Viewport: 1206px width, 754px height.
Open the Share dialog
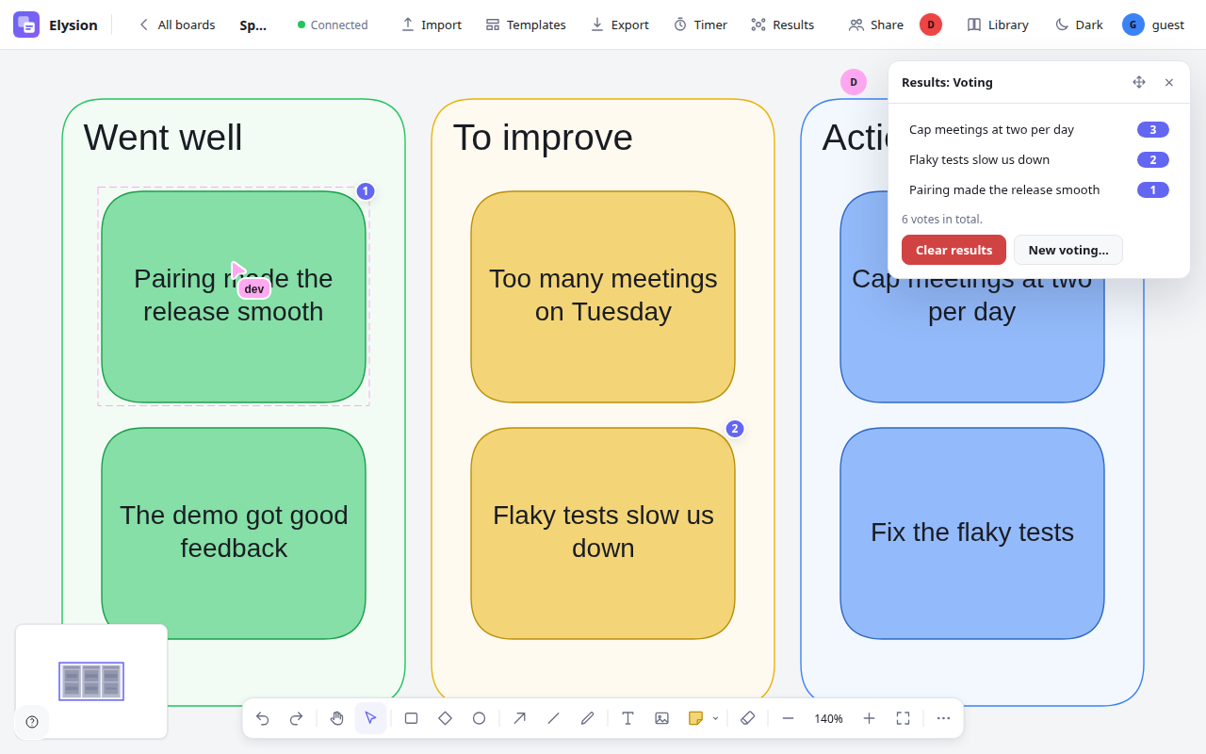[x=876, y=25]
